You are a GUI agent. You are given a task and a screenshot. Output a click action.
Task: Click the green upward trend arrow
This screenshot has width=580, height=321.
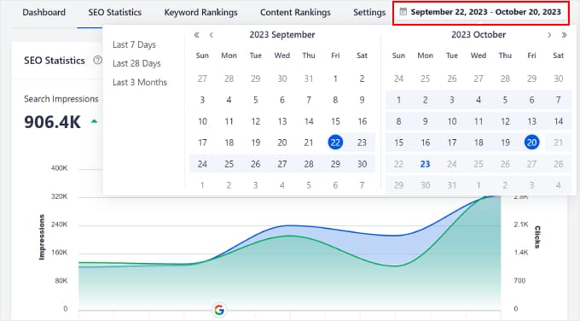click(x=95, y=121)
